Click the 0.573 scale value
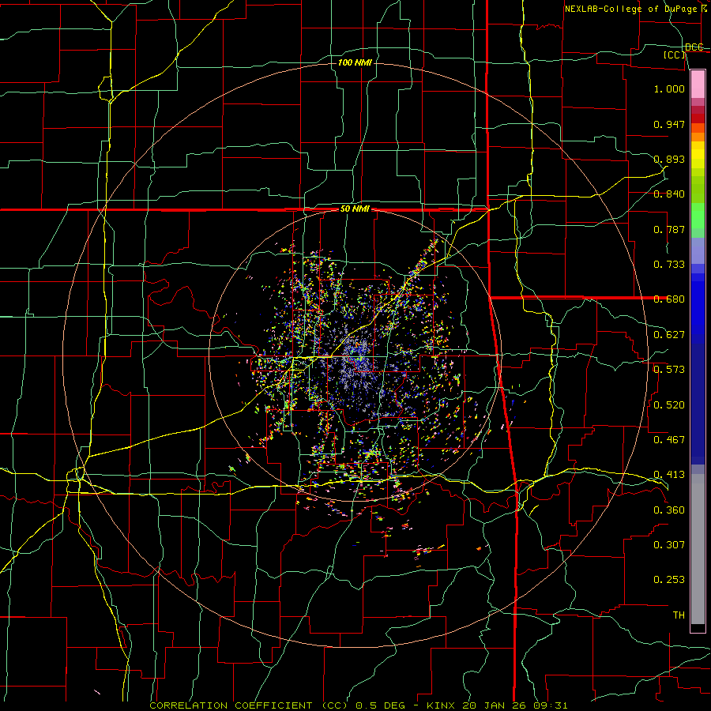This screenshot has height=711, width=711. [669, 370]
